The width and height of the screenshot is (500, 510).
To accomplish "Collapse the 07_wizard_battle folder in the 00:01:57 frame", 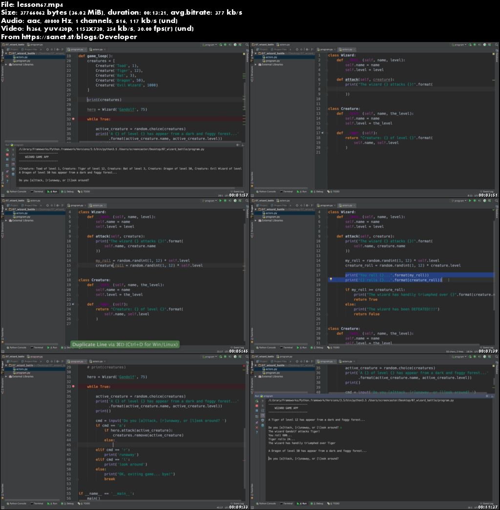I will point(6,53).
